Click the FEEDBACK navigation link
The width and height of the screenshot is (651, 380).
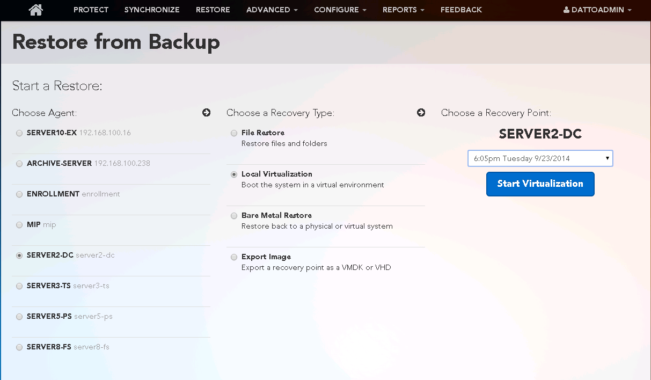(461, 10)
